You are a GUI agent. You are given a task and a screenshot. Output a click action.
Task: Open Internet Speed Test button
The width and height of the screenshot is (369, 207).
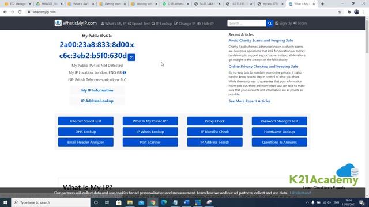pos(86,121)
